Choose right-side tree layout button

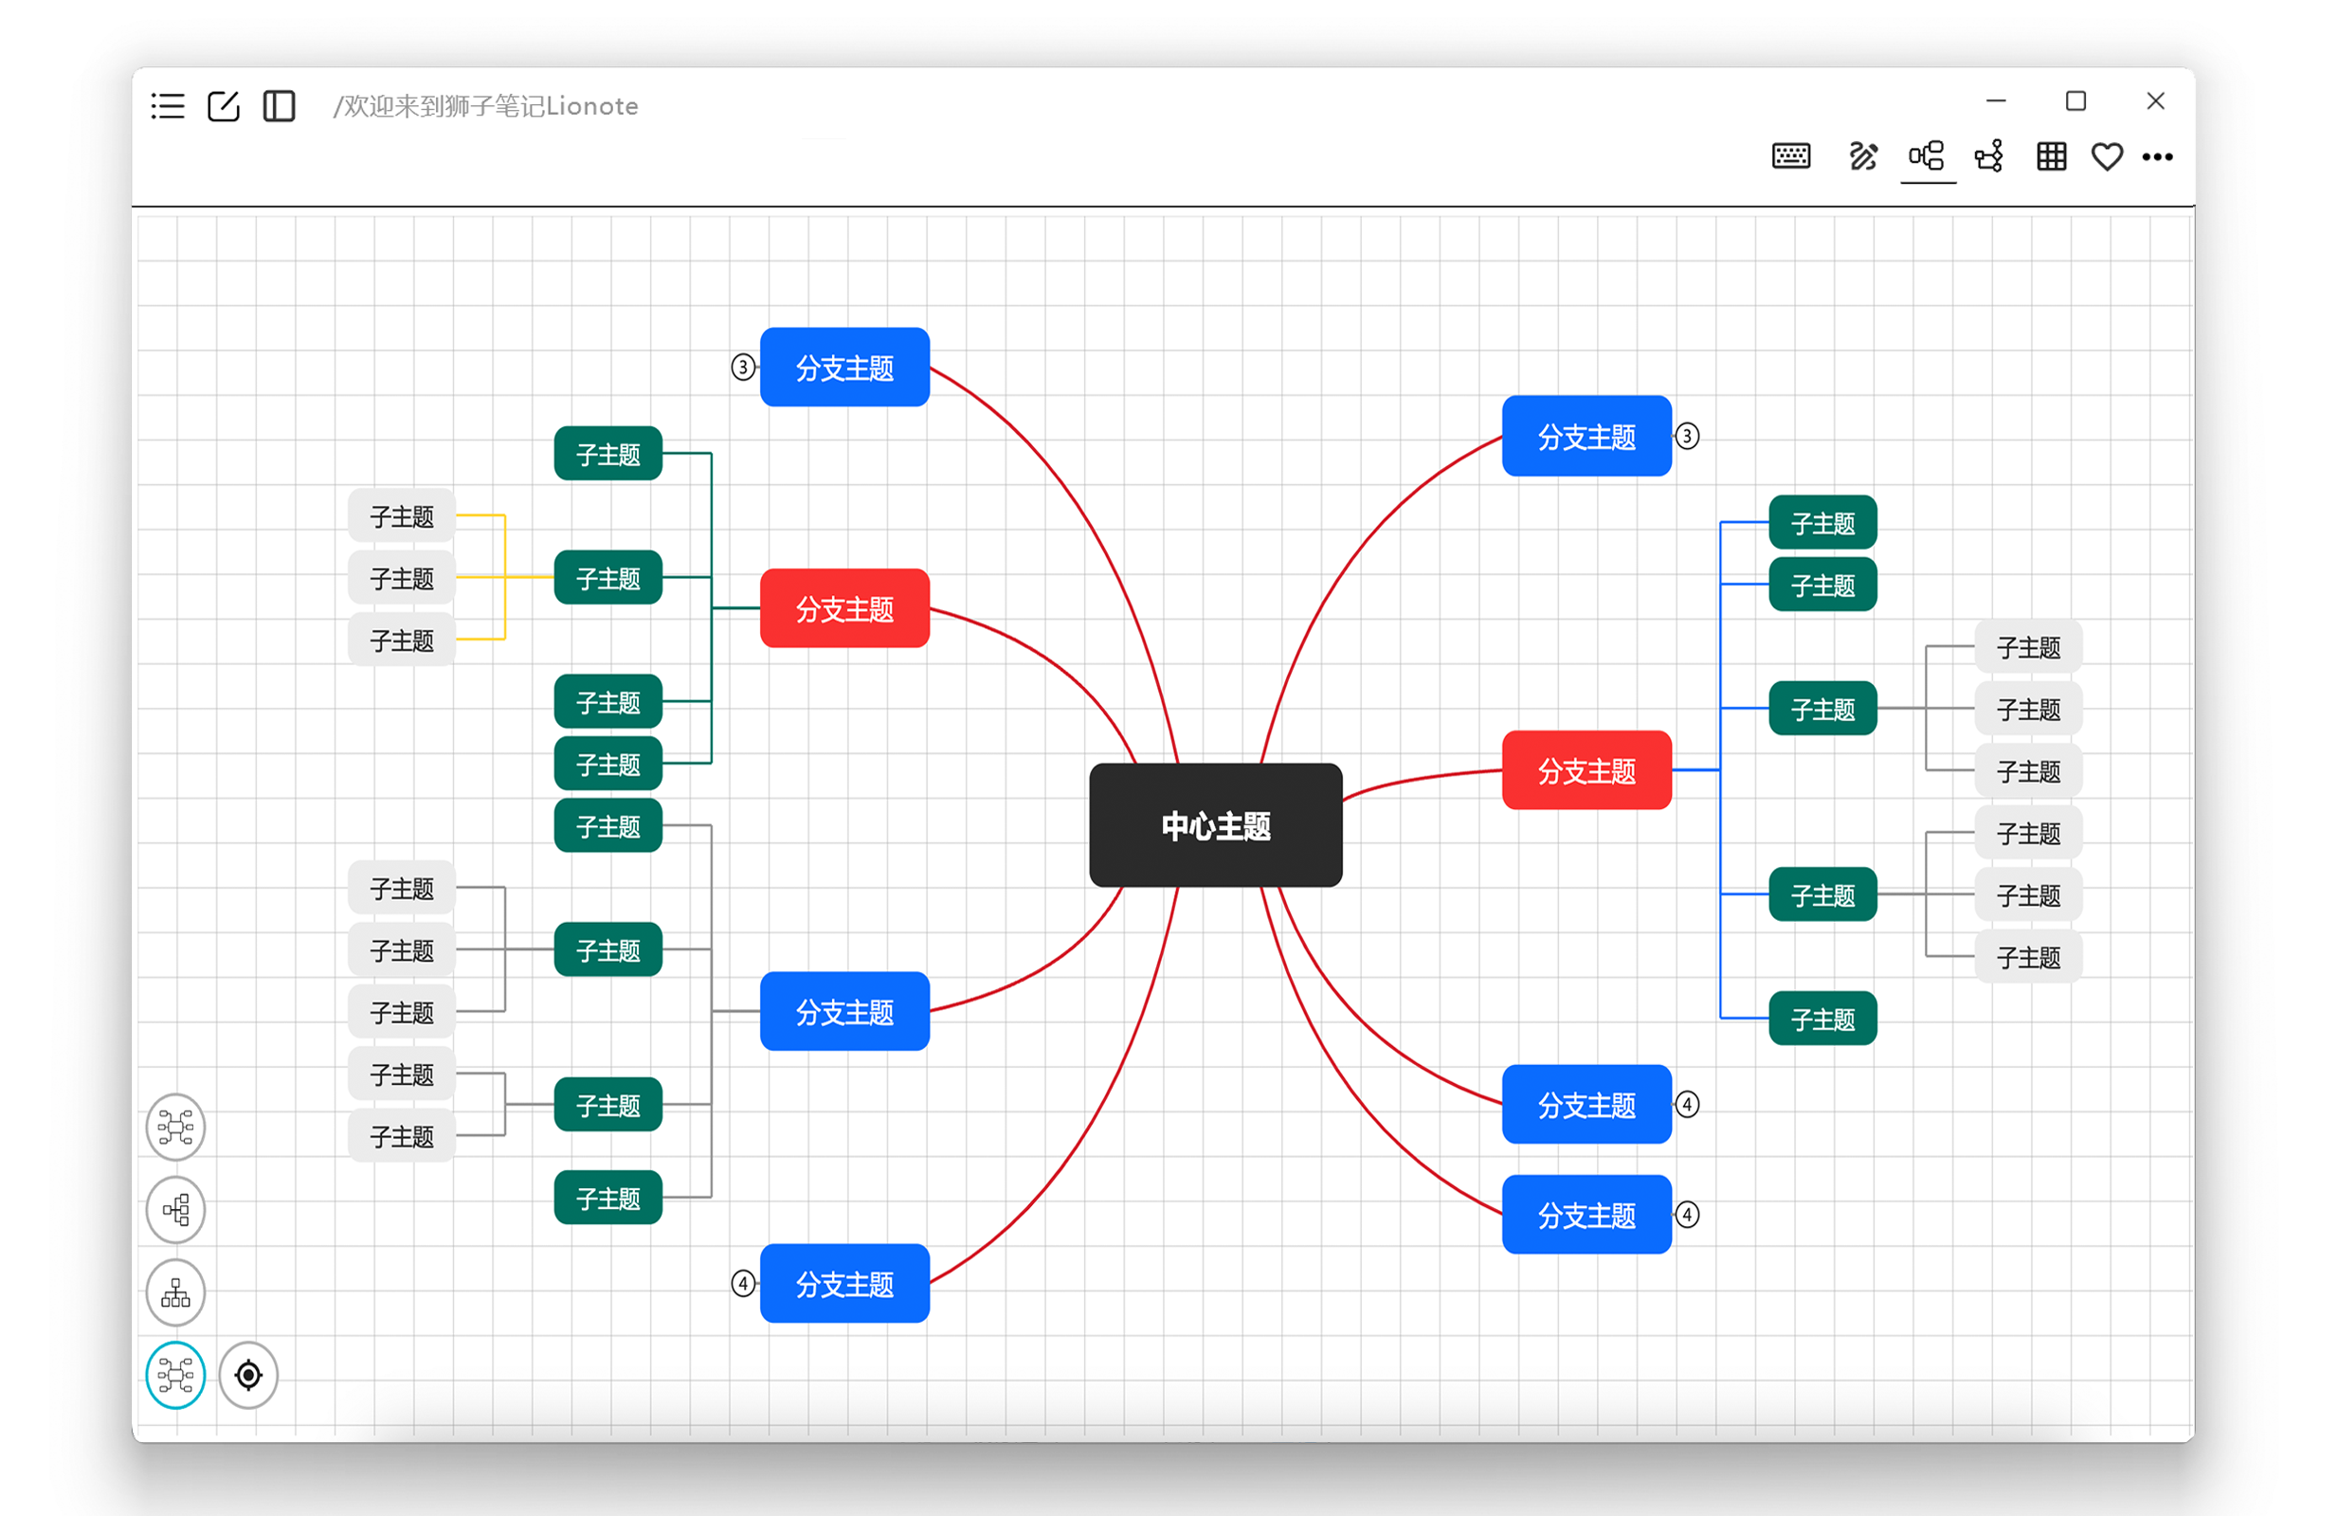pos(176,1210)
